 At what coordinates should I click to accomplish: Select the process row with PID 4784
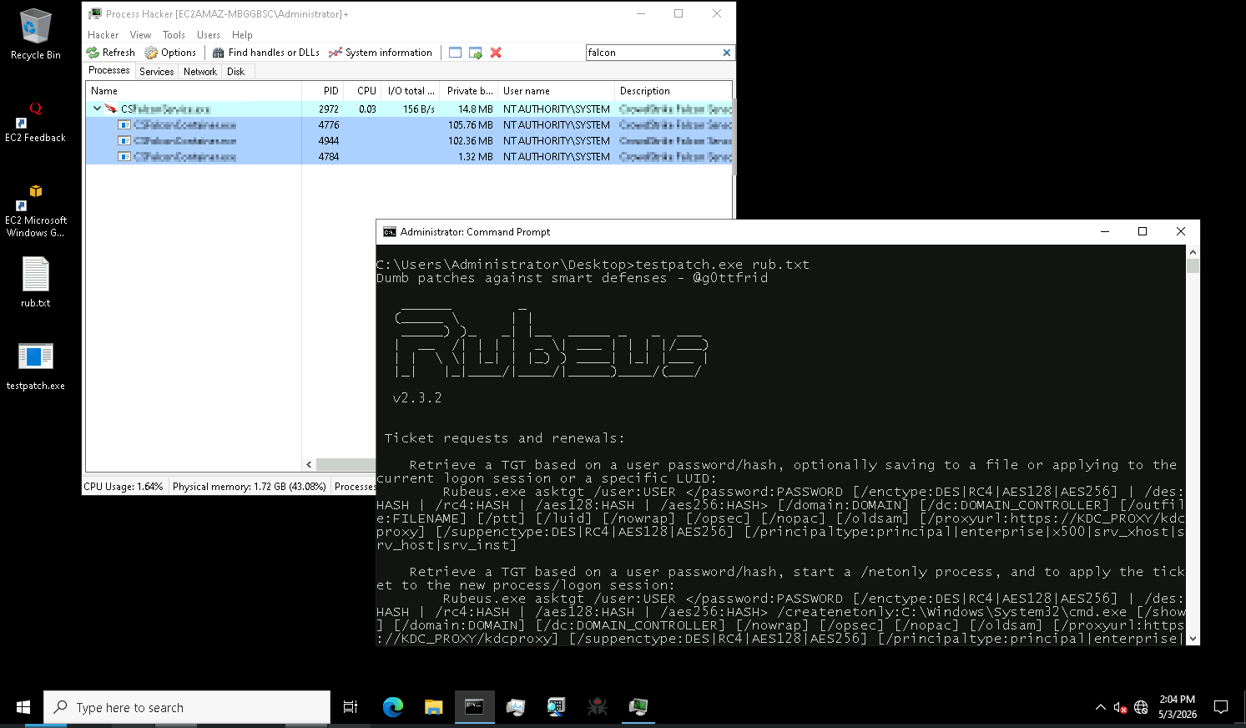coord(409,157)
